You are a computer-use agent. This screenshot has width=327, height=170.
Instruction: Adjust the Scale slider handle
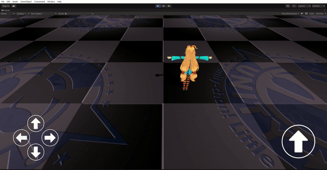66,13
